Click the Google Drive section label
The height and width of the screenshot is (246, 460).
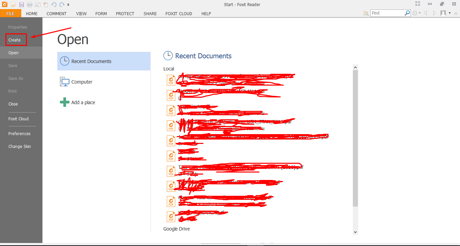pyautogui.click(x=177, y=229)
